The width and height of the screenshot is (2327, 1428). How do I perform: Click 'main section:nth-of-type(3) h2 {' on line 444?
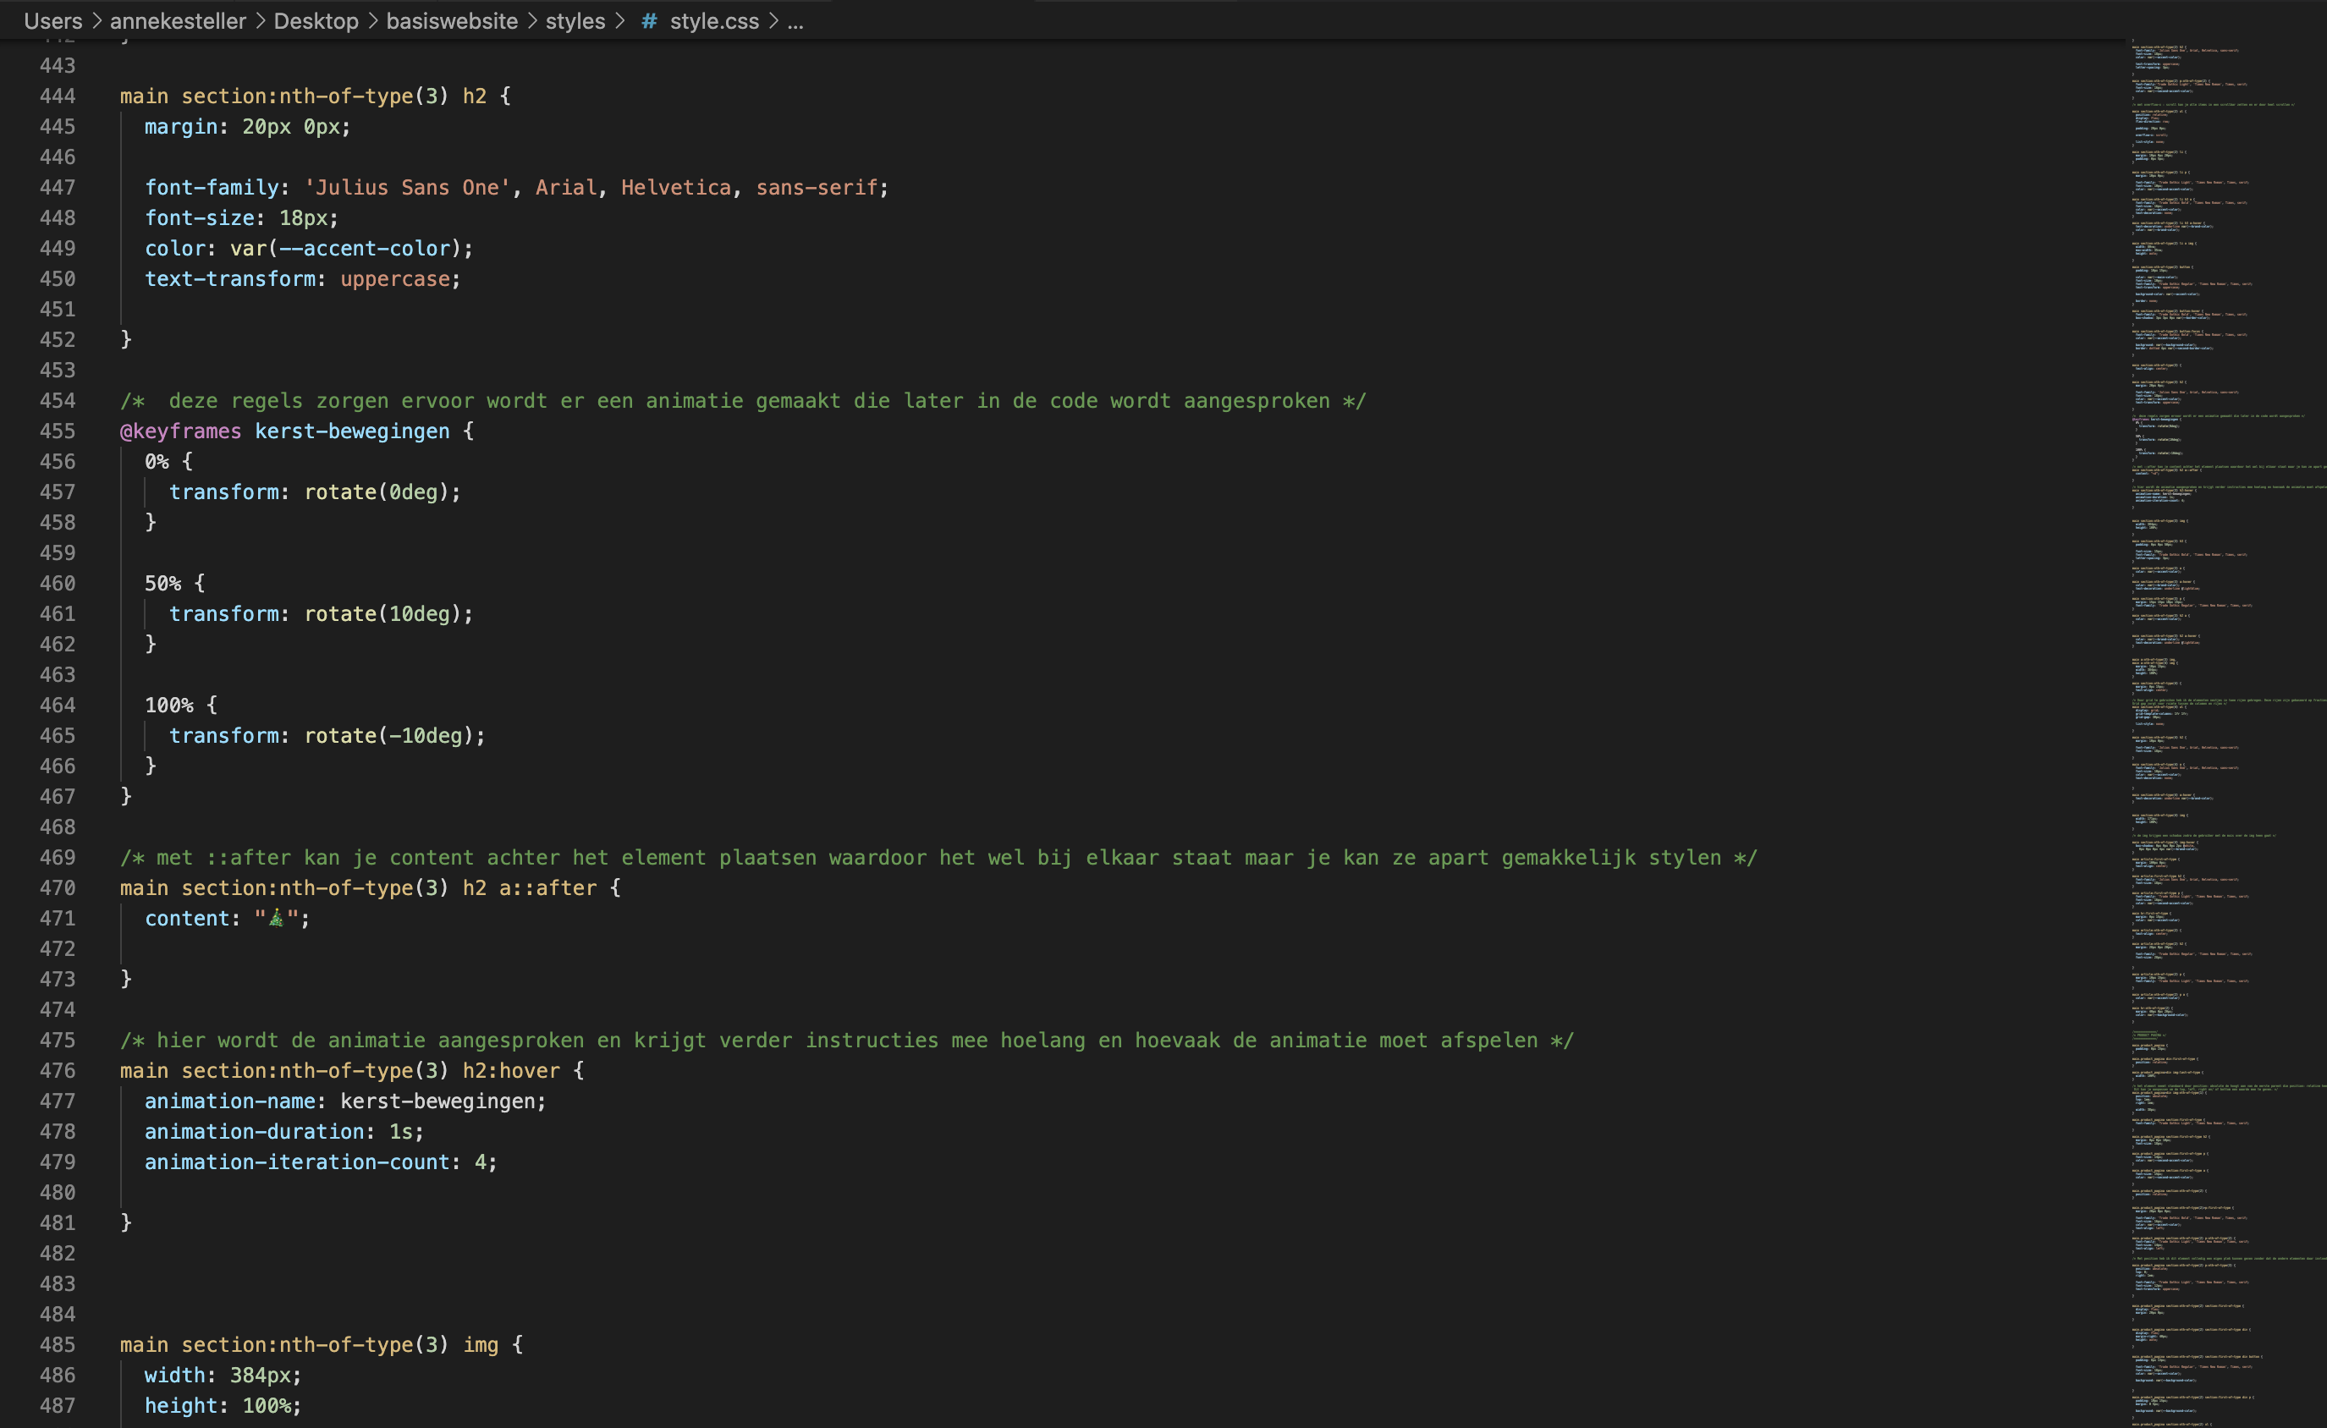(x=316, y=96)
